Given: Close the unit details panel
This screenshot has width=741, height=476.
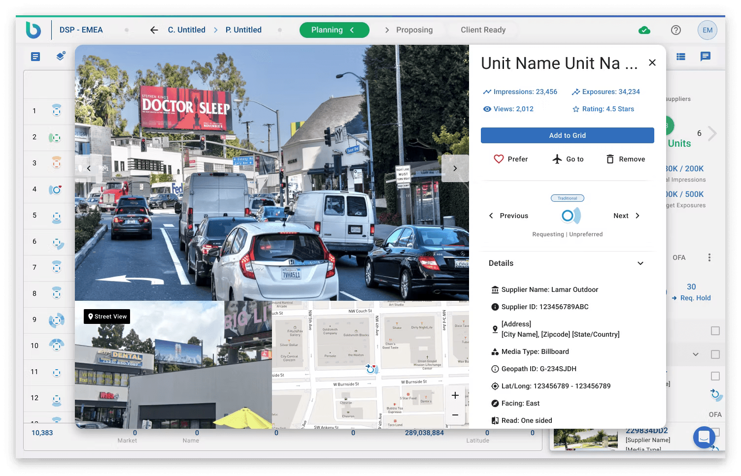Looking at the screenshot, I should click(x=652, y=63).
